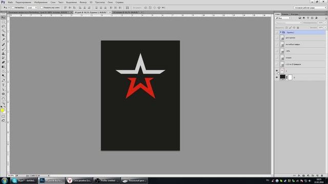Open the Move tool preset picker arrow
The width and height of the screenshot is (328, 184).
[9, 8]
